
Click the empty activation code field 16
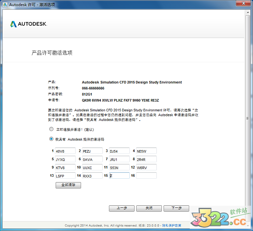pyautogui.click(x=146, y=175)
